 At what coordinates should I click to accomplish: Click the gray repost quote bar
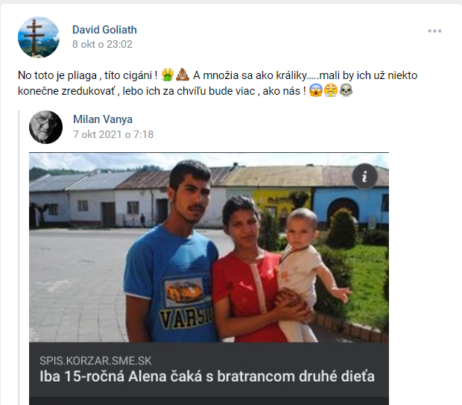[x=19, y=257]
